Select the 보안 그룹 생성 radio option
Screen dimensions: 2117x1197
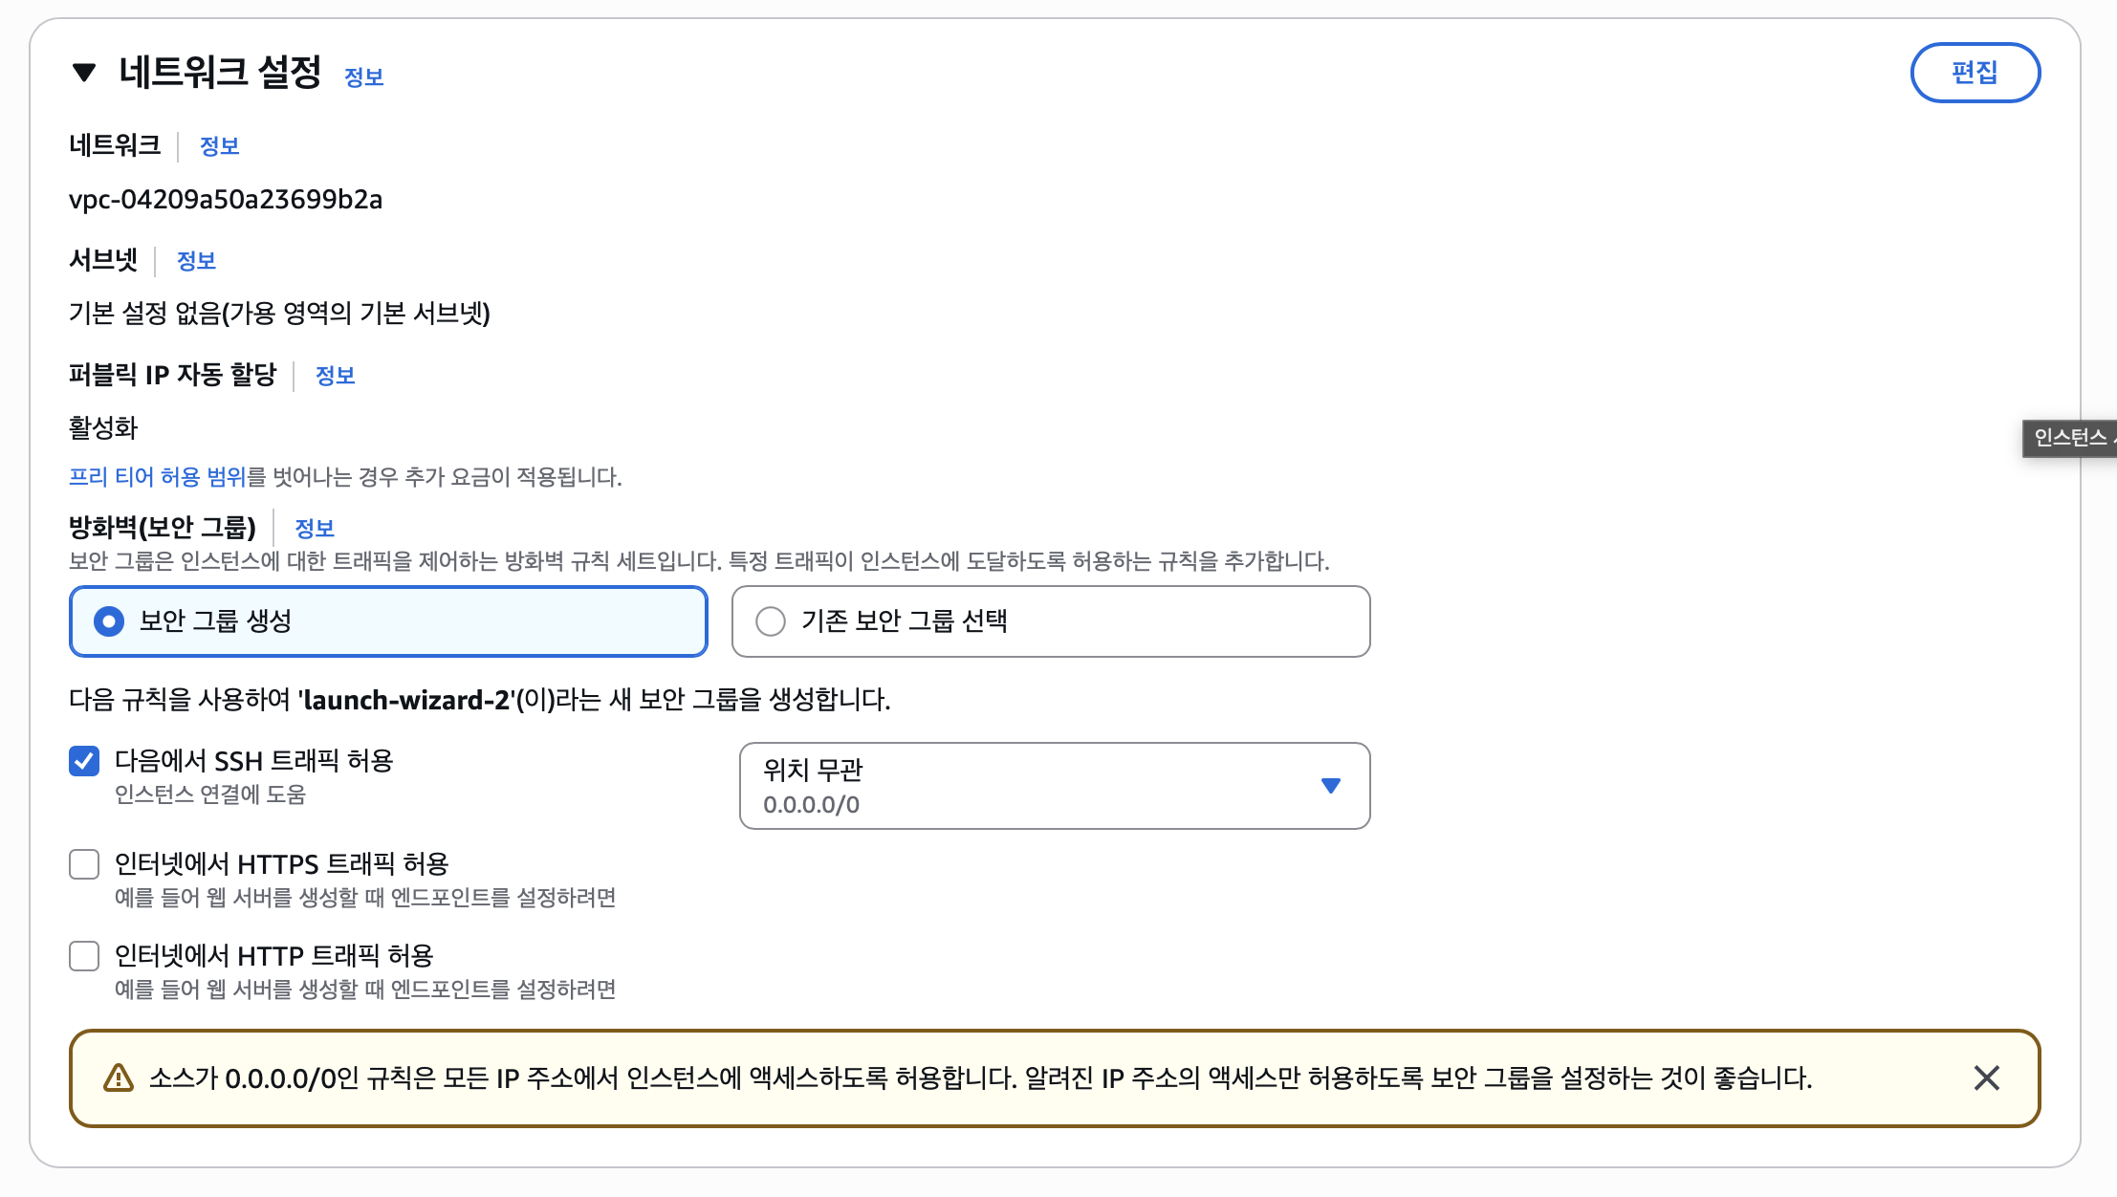(109, 621)
